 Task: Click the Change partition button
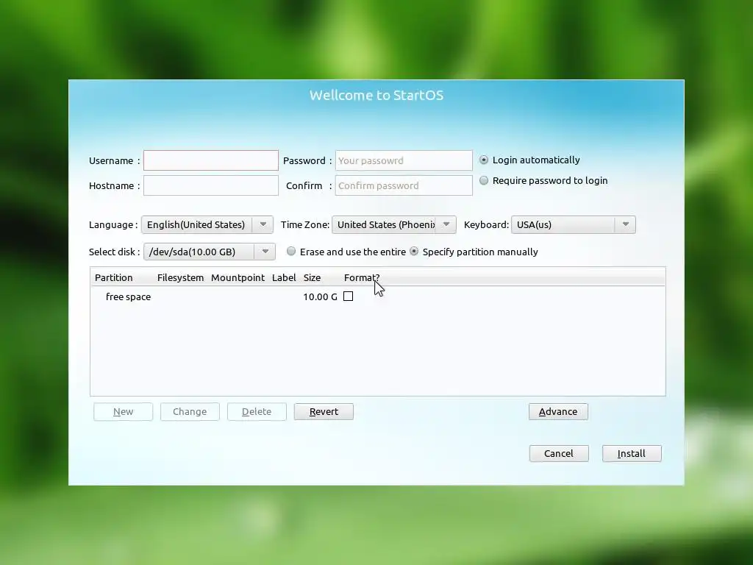coord(190,412)
